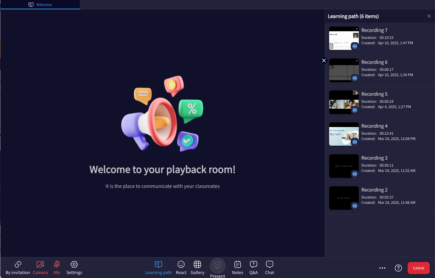
Task: Open the Chat panel
Action: (270, 268)
